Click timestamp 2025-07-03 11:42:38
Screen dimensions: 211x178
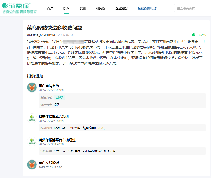click(51, 144)
